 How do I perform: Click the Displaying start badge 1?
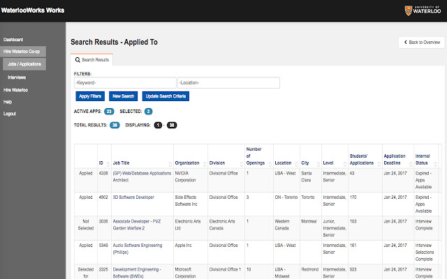[x=158, y=125]
